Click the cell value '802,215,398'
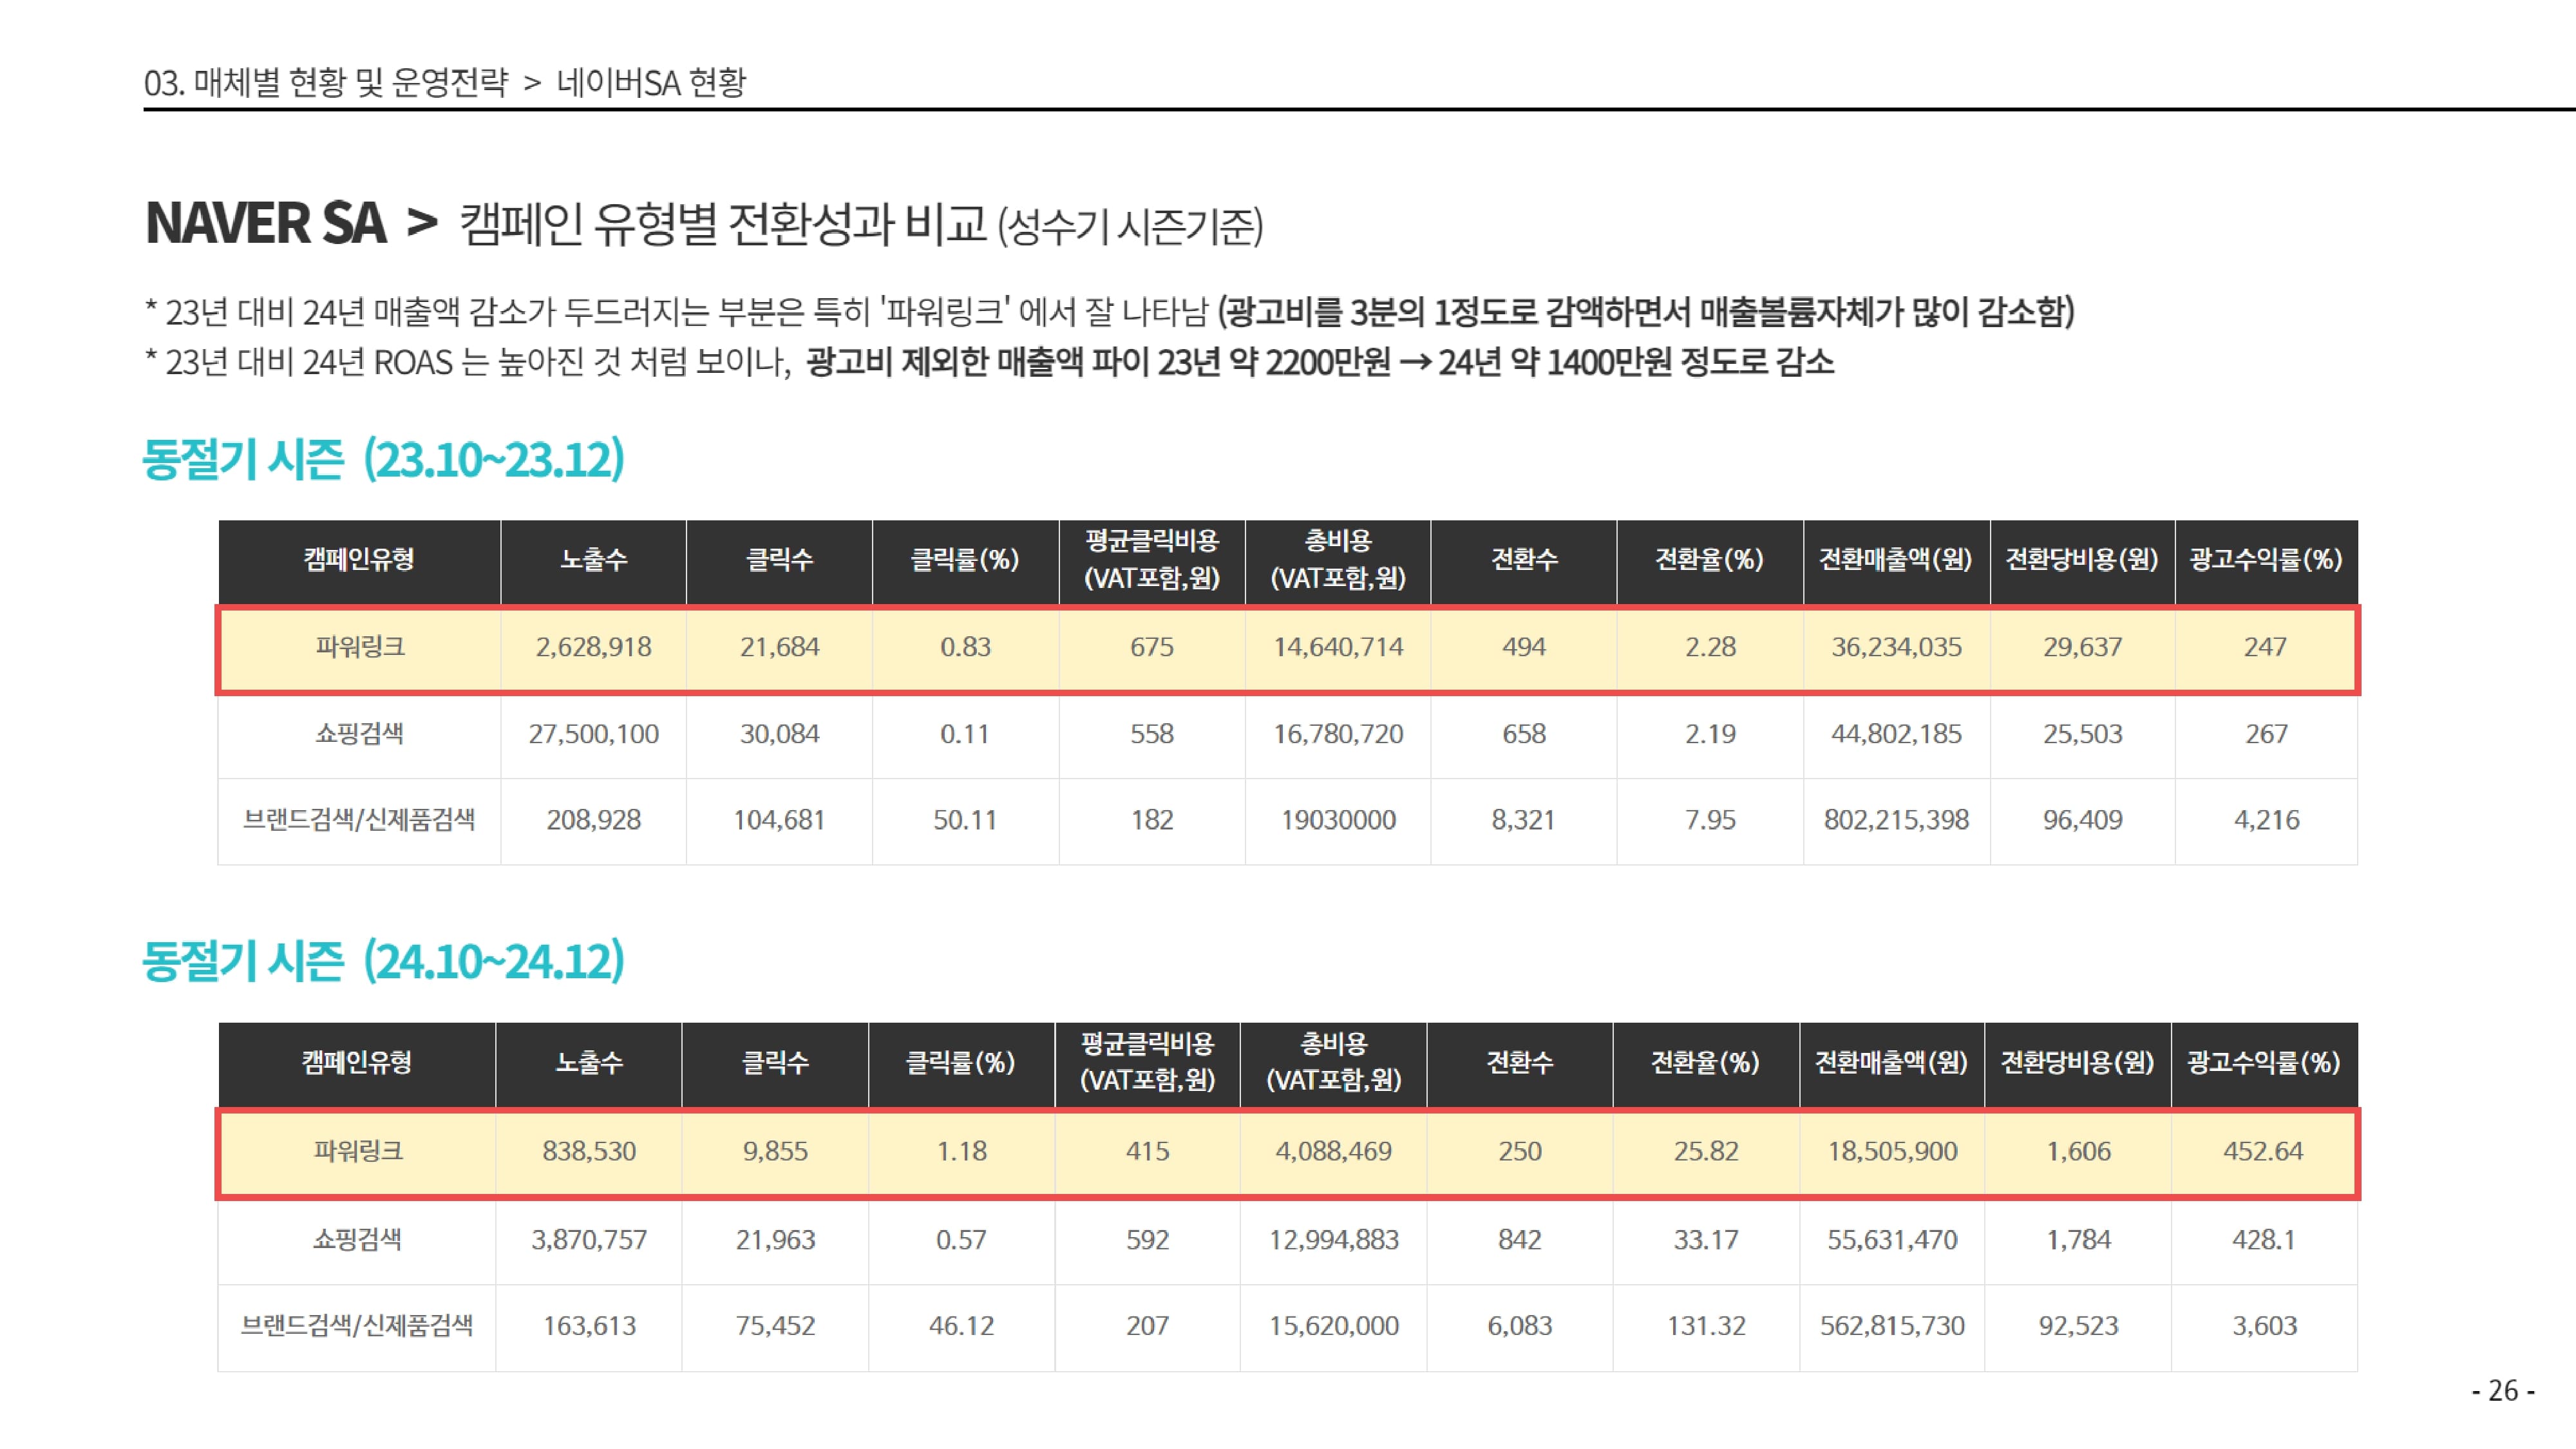Screen dimensions: 2576x1449 (x=1896, y=820)
